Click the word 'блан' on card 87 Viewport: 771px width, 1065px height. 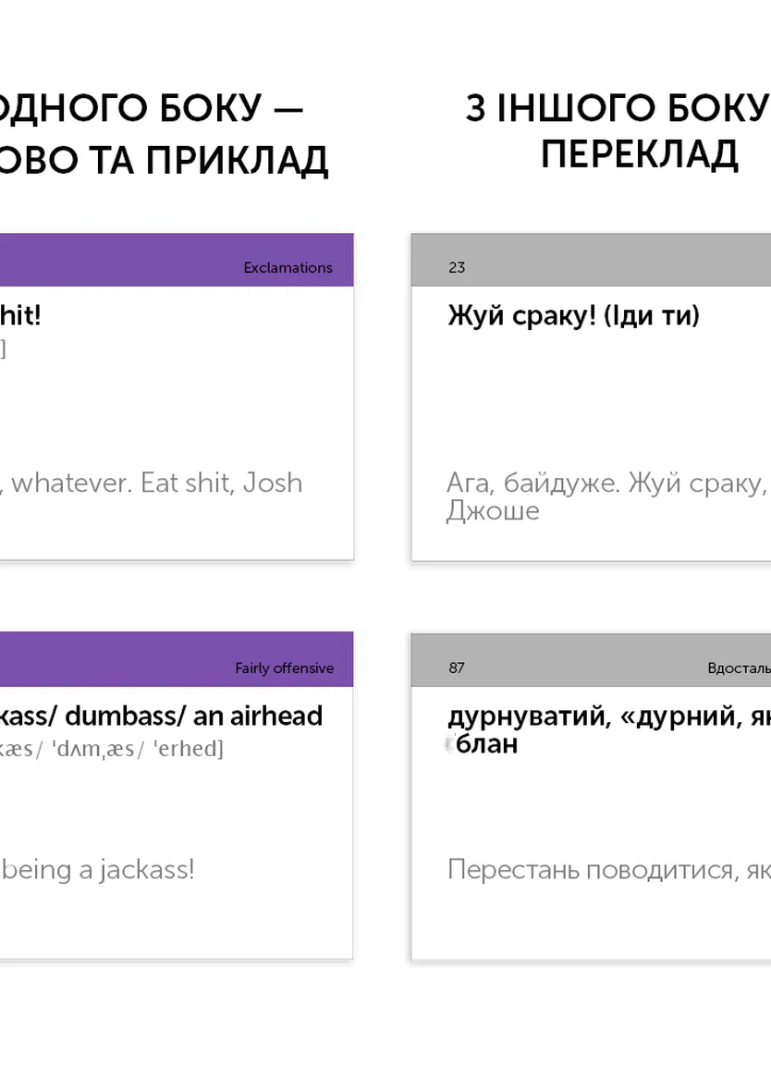(486, 744)
